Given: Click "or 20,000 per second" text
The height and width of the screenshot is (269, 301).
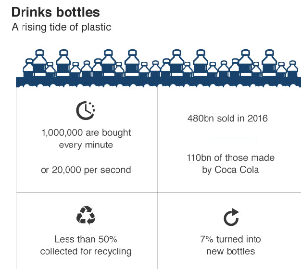Looking at the screenshot, I should (x=86, y=170).
